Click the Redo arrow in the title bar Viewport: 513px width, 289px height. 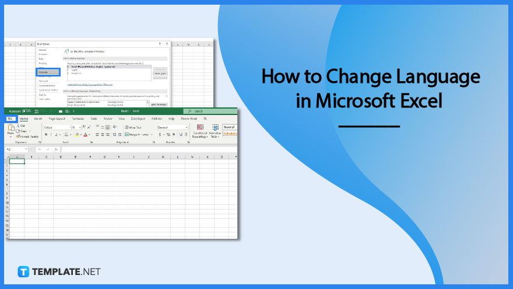tap(51, 112)
